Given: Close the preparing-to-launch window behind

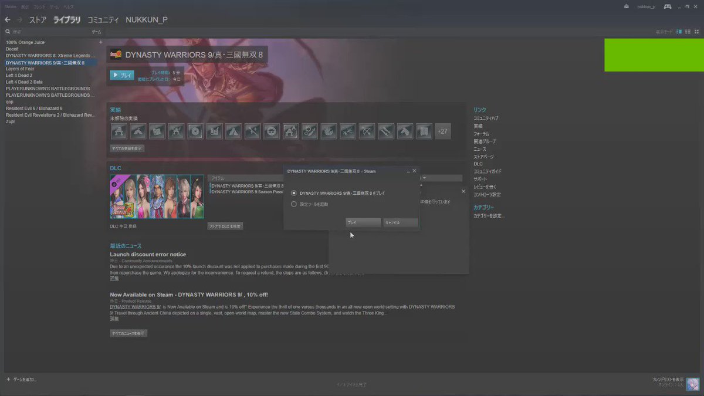Looking at the screenshot, I should point(463,191).
